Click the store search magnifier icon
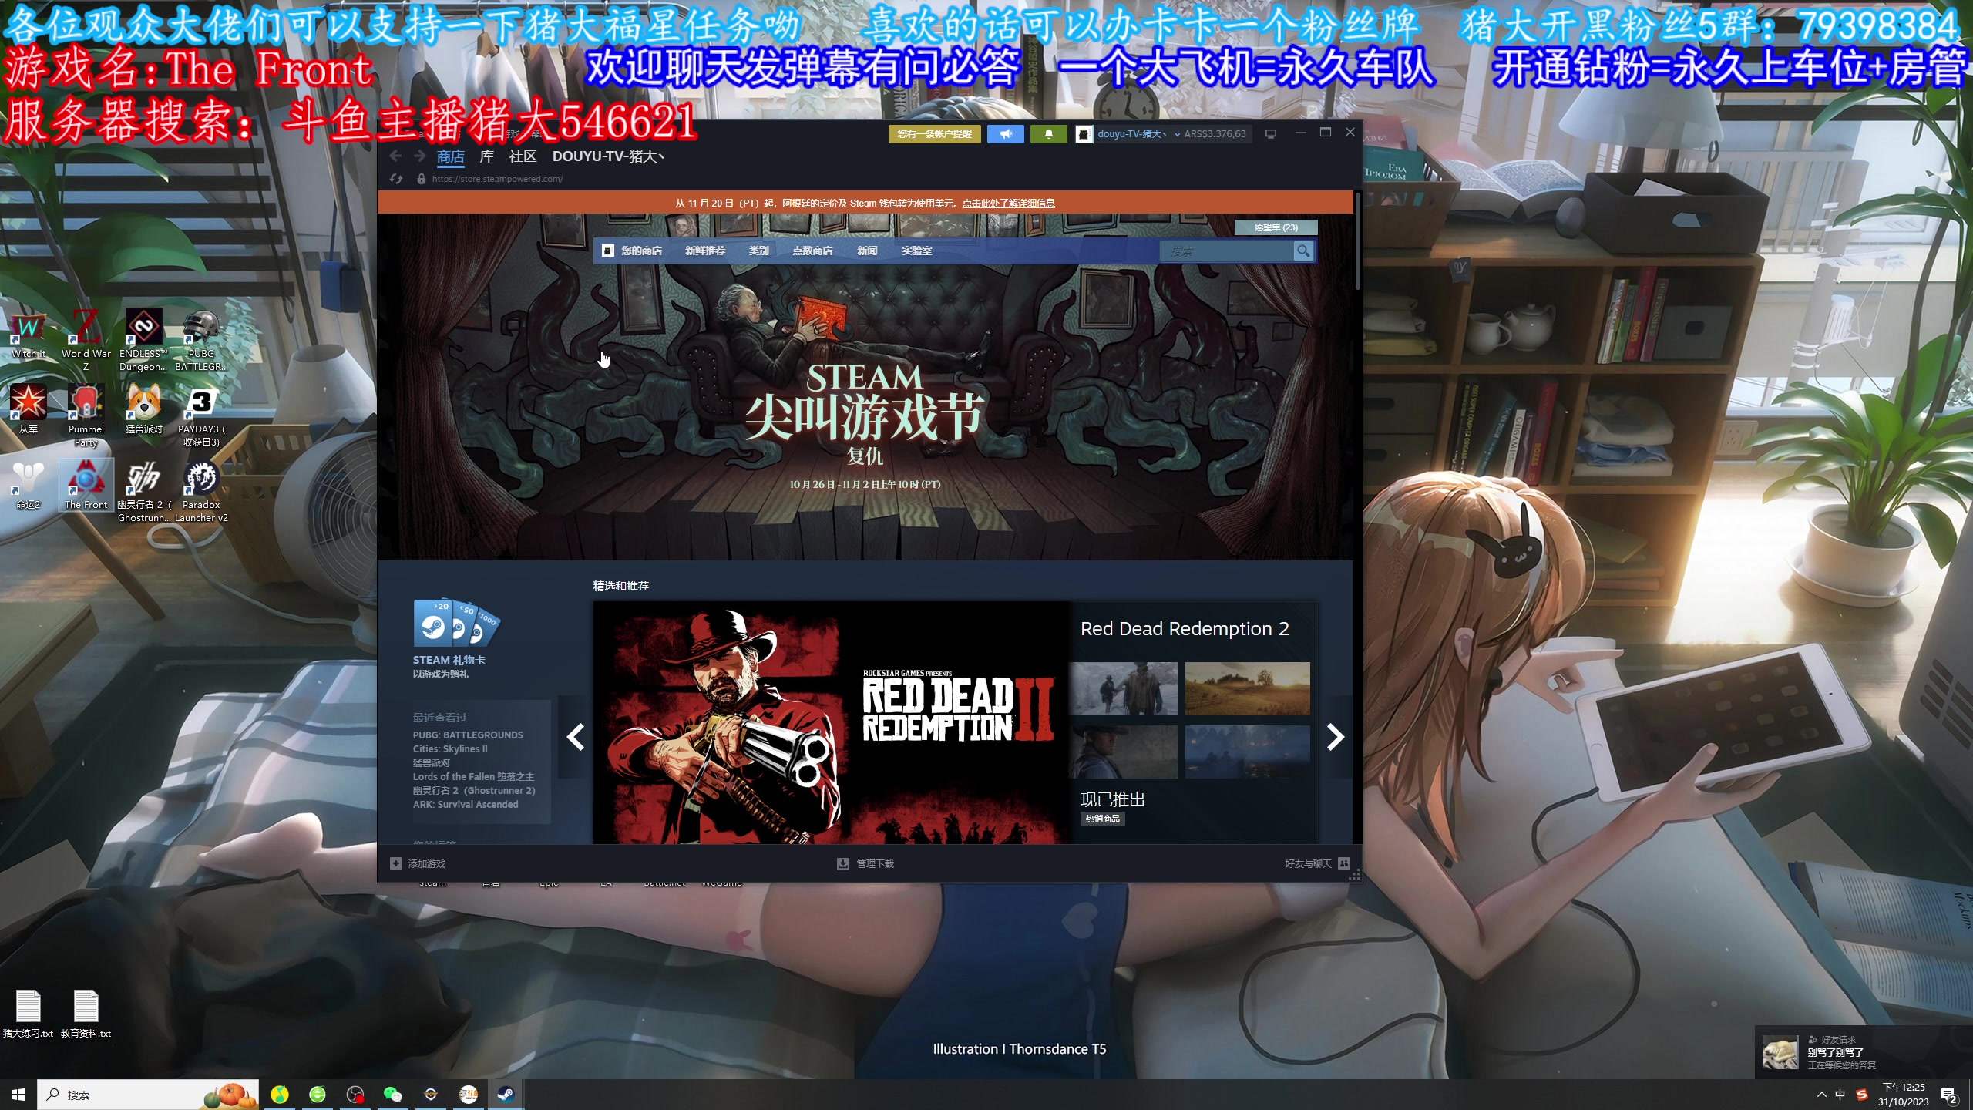 (x=1303, y=251)
